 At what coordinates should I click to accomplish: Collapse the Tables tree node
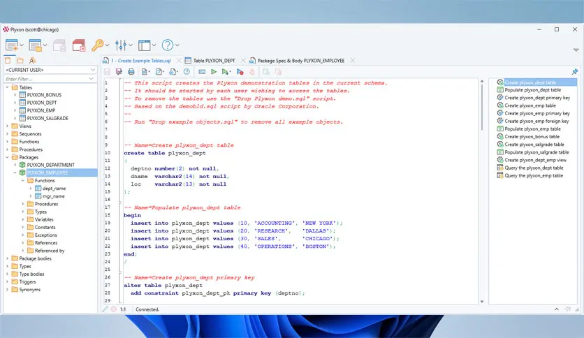[7, 87]
